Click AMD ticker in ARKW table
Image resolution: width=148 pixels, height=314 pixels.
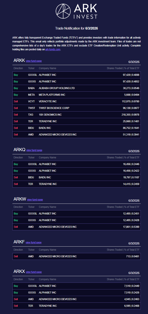pyautogui.click(x=31, y=227)
